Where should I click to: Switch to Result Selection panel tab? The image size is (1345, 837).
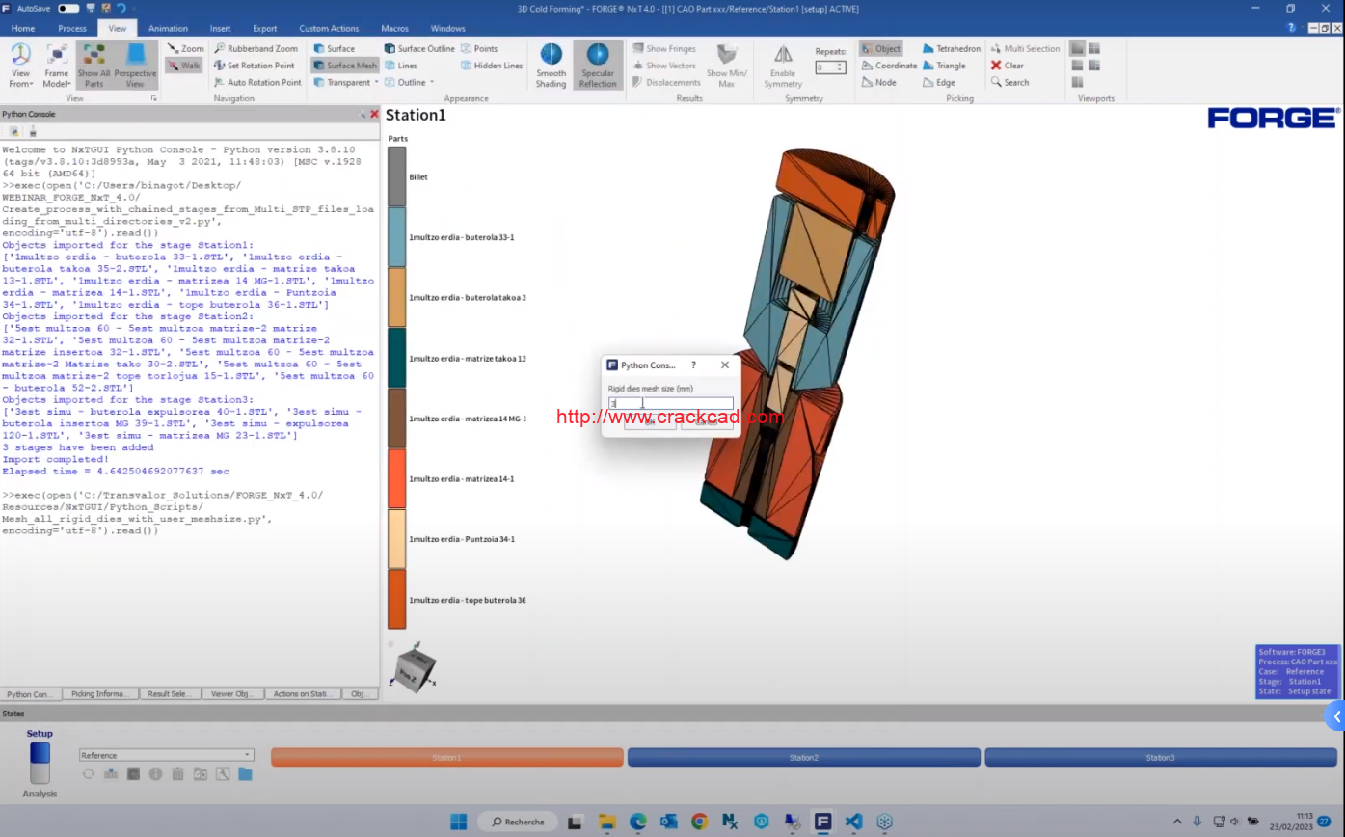pyautogui.click(x=170, y=693)
